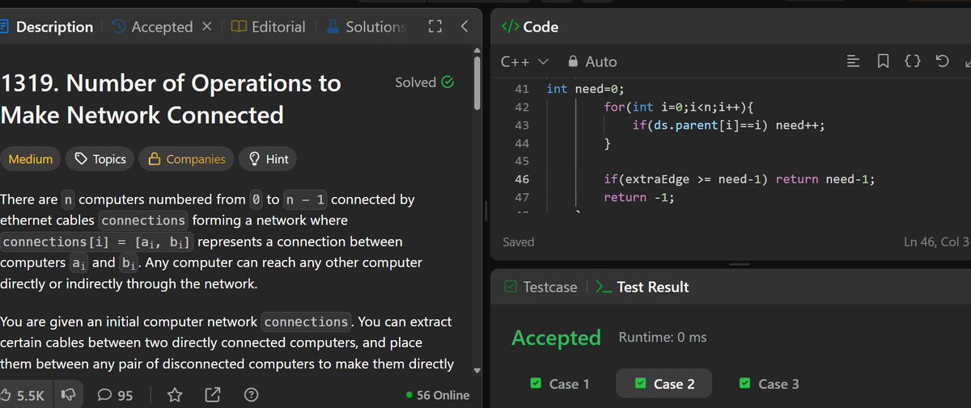Reset code with the undo arrow icon

(942, 61)
